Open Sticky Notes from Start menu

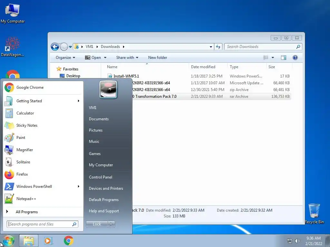pyautogui.click(x=44, y=125)
